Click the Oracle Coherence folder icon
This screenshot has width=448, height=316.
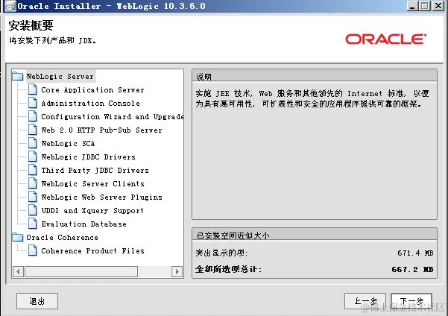(18, 237)
